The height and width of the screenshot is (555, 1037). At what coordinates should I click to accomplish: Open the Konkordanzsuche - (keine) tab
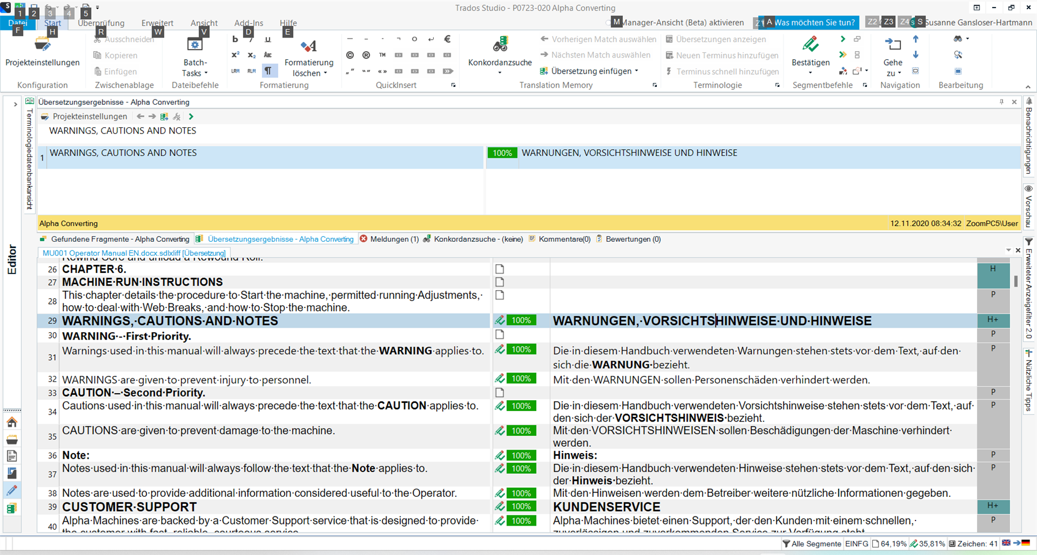pyautogui.click(x=473, y=239)
